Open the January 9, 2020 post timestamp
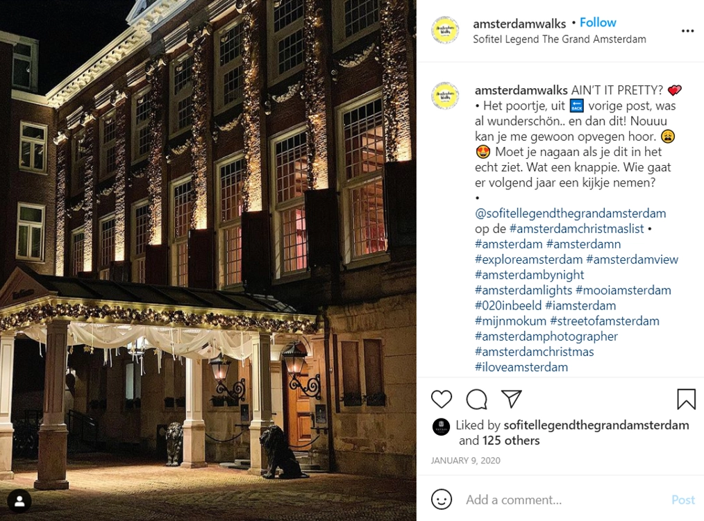Image resolution: width=704 pixels, height=521 pixels. [x=466, y=461]
